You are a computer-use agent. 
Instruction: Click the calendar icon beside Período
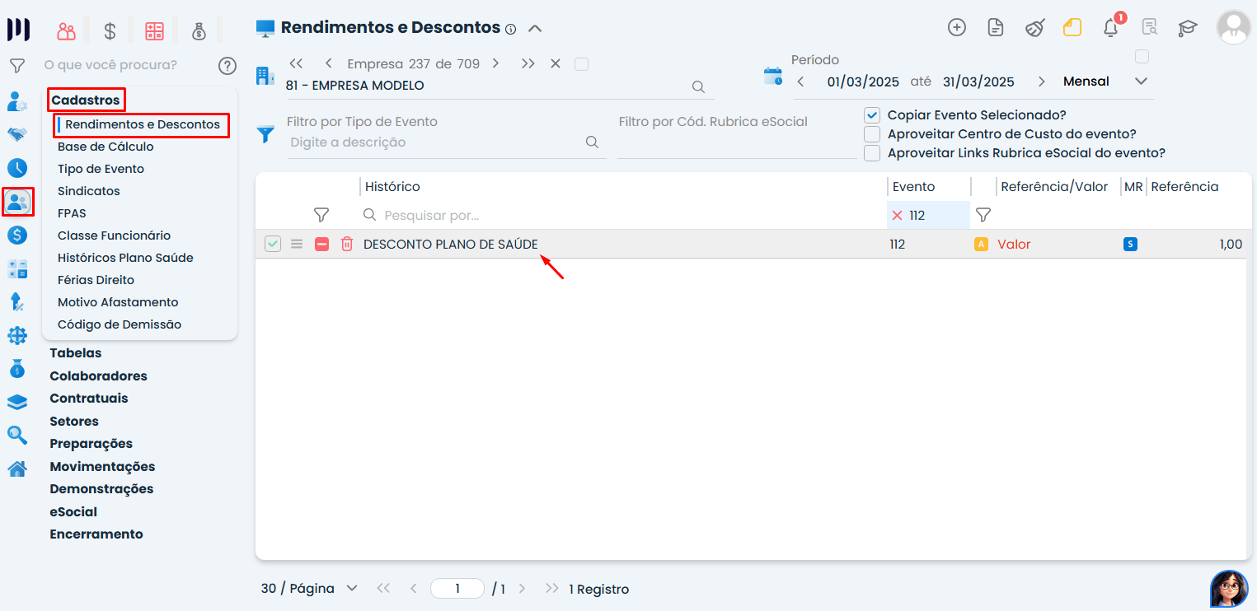coord(773,77)
